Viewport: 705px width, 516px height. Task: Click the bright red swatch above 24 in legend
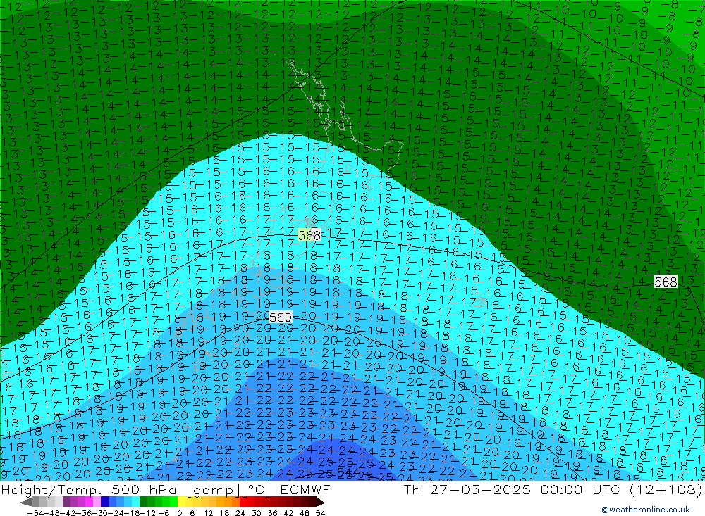click(x=243, y=502)
